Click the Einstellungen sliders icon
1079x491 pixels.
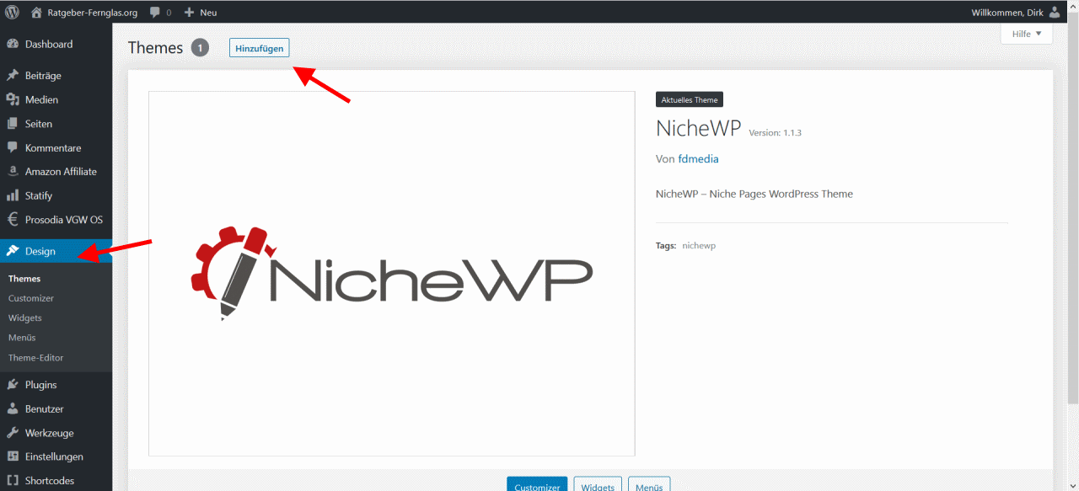(x=13, y=456)
